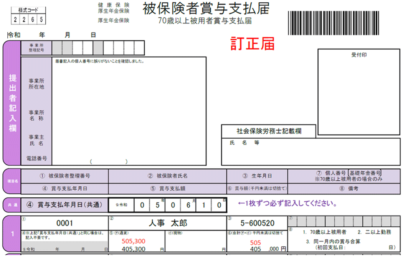Click the 個人番号 confirmation statement text
The image size is (403, 262).
point(100,61)
